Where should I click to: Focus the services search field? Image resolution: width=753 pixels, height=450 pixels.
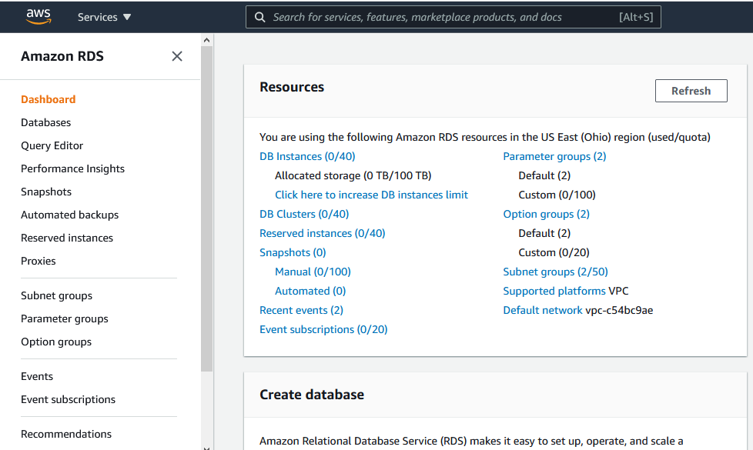coord(453,17)
